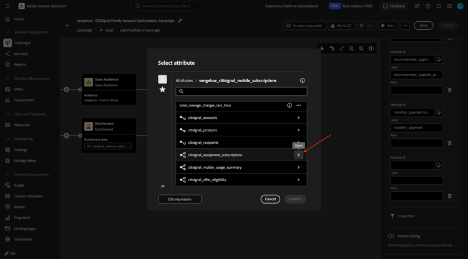Click the Save button
Screen dimensions: 468x259
click(424, 26)
